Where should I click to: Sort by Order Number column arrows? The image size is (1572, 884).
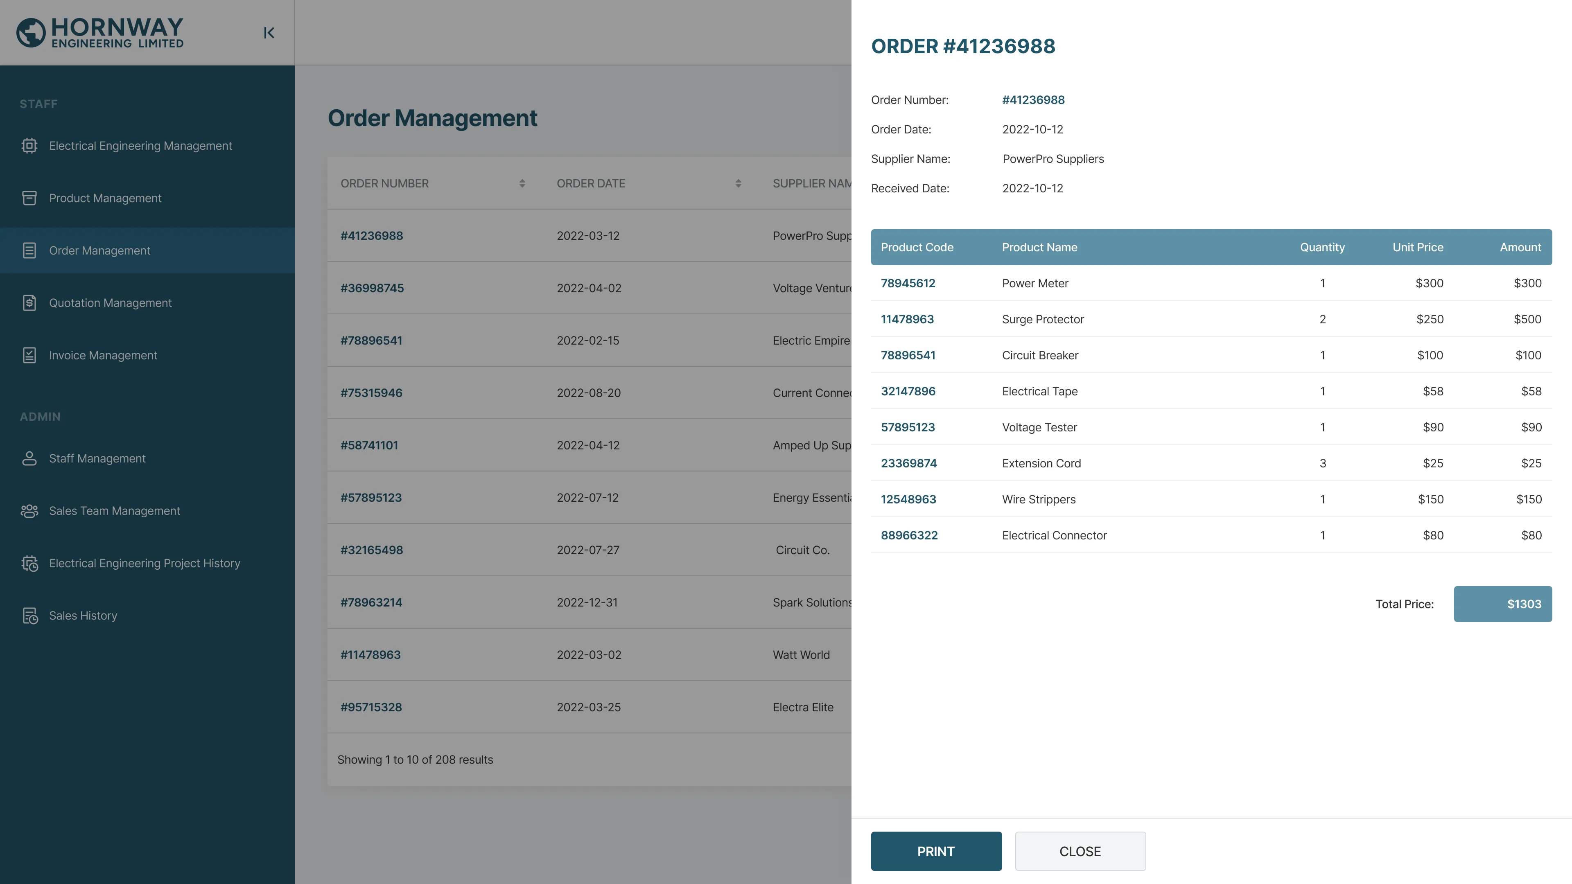click(522, 184)
